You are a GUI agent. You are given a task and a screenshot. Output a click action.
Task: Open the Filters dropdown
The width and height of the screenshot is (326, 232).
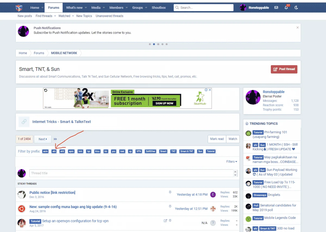(x=232, y=162)
